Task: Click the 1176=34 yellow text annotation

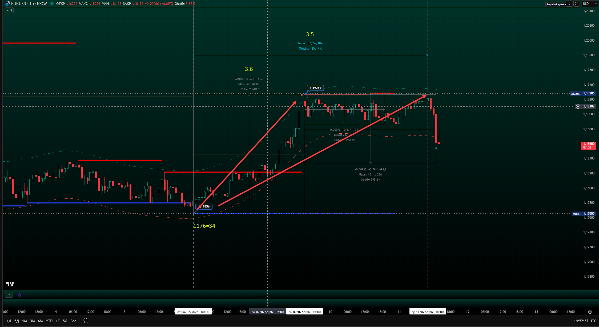Action: click(204, 226)
